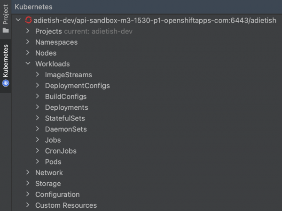Expand the Deployments node chevron
This screenshot has width=282, height=211.
[38, 107]
